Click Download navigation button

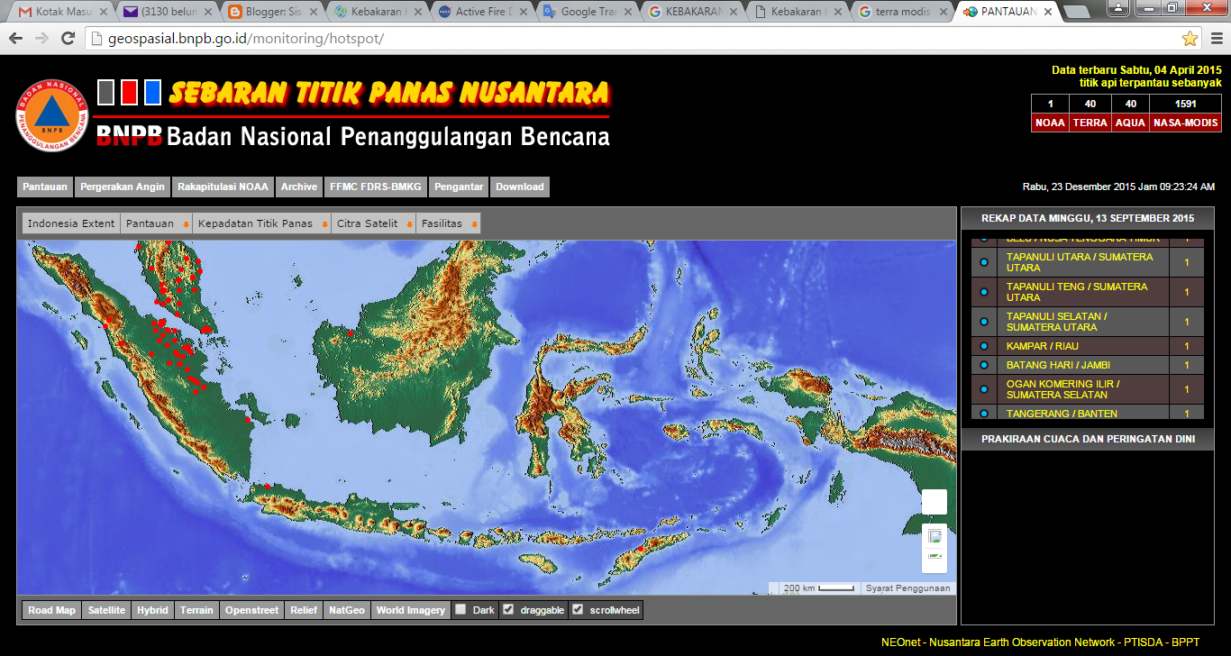tap(520, 187)
